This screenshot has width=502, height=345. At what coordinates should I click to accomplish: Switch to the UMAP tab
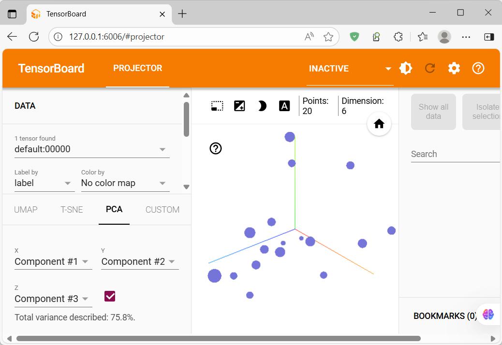(26, 210)
